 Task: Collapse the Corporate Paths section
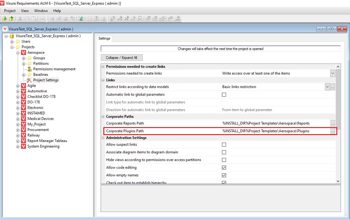[x=103, y=117]
